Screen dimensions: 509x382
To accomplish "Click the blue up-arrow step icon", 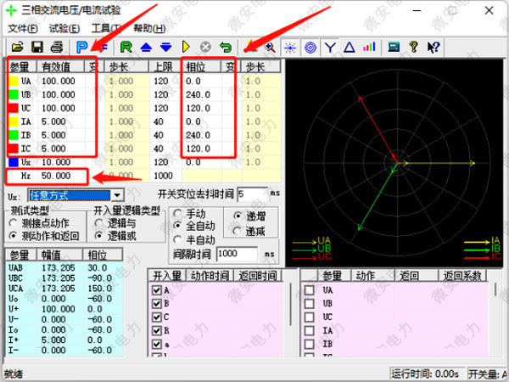I will 146,46.
